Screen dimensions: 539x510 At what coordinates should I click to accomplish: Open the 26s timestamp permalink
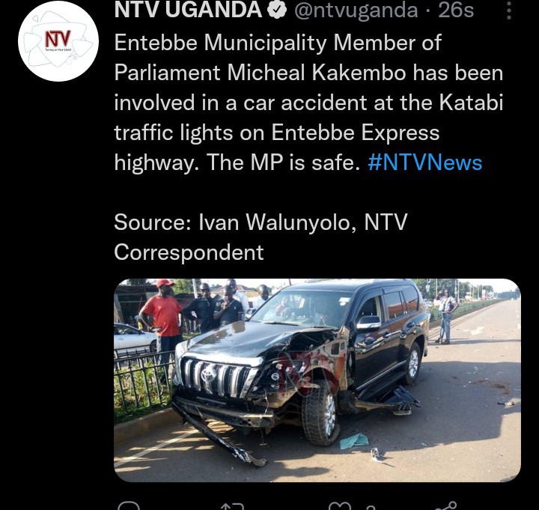456,10
